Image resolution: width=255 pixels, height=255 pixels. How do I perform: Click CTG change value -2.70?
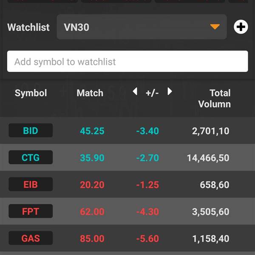tap(147, 158)
